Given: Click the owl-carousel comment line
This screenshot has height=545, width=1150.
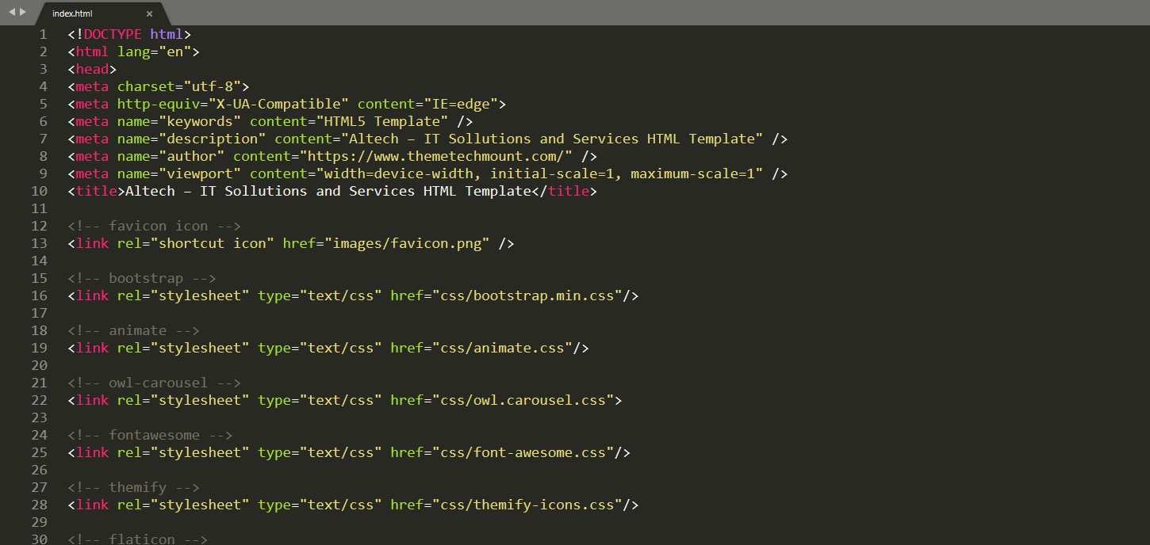Looking at the screenshot, I should click(x=155, y=383).
